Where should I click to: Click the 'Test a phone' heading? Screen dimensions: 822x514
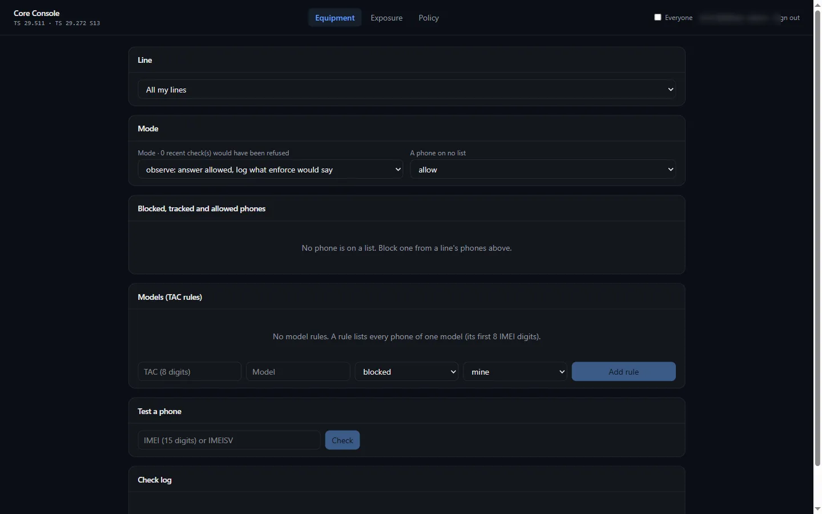point(160,411)
